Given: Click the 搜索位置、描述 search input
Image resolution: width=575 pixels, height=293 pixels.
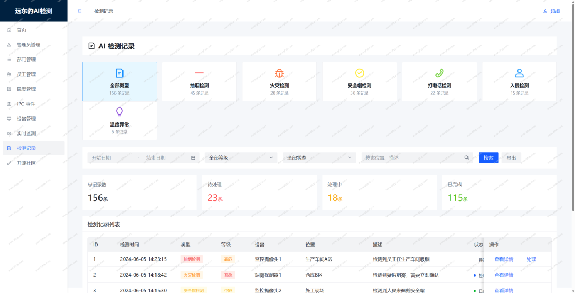Looking at the screenshot, I should point(413,158).
